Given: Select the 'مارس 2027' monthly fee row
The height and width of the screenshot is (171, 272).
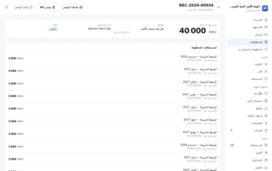Looking at the screenshot, I should [x=113, y=96].
